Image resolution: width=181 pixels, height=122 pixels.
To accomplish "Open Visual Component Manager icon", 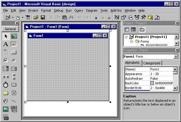I will (157, 17).
